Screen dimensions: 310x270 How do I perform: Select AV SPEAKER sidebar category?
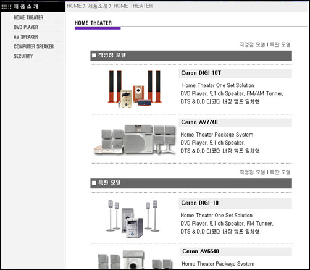click(x=26, y=37)
